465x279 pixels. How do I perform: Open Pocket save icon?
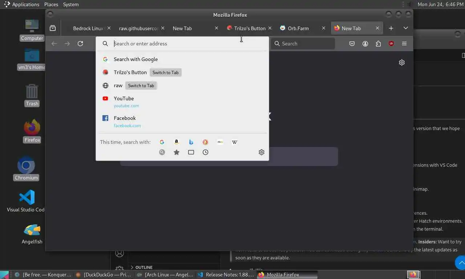[x=352, y=44]
